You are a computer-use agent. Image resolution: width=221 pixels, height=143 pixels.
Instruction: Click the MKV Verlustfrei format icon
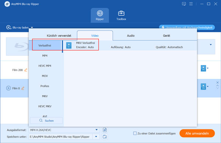tap(69, 46)
